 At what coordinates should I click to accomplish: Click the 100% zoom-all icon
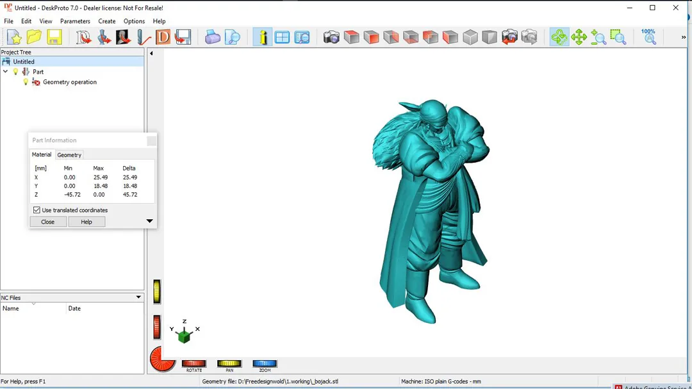[x=648, y=37]
